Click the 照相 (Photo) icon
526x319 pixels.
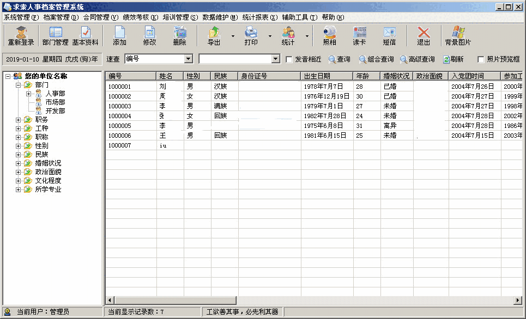point(329,35)
